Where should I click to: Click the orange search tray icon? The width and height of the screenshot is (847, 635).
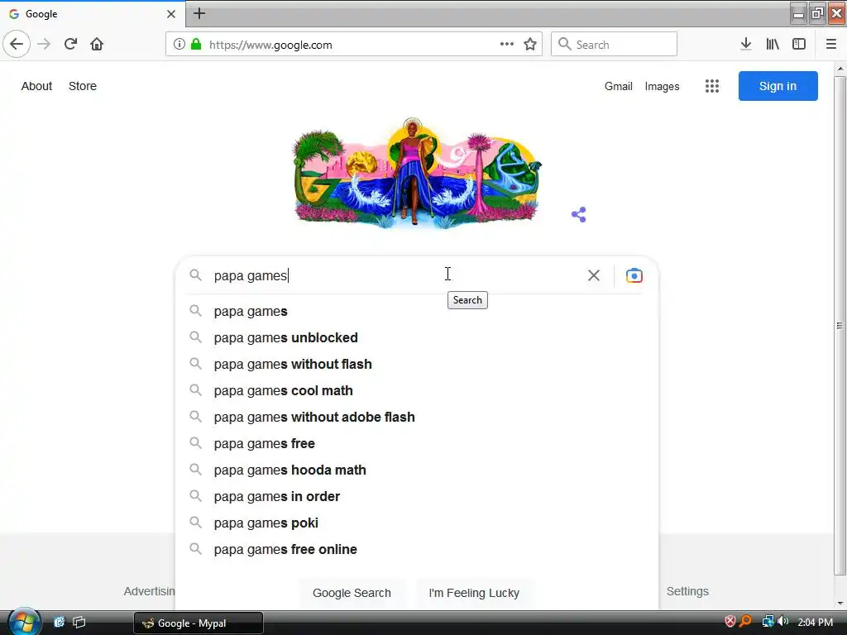click(745, 622)
